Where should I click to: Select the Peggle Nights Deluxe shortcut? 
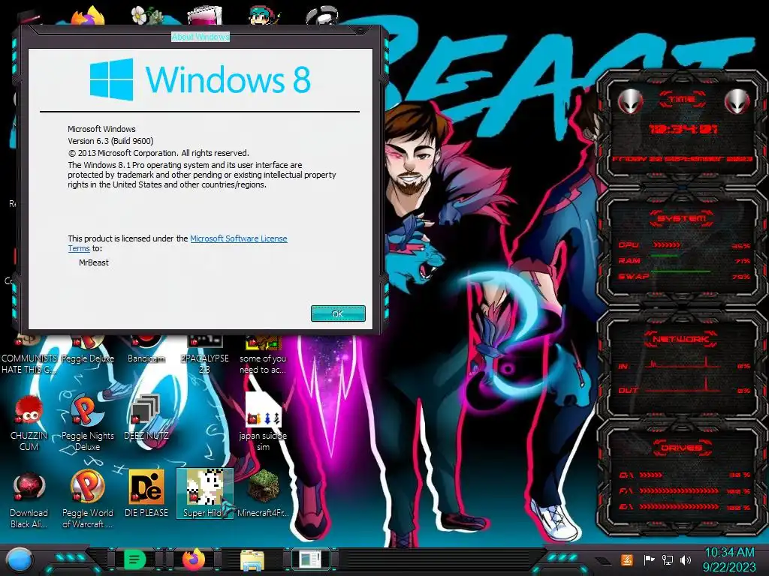pyautogui.click(x=88, y=423)
